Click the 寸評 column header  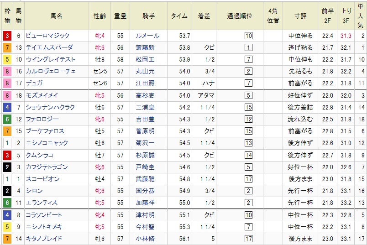(300, 16)
